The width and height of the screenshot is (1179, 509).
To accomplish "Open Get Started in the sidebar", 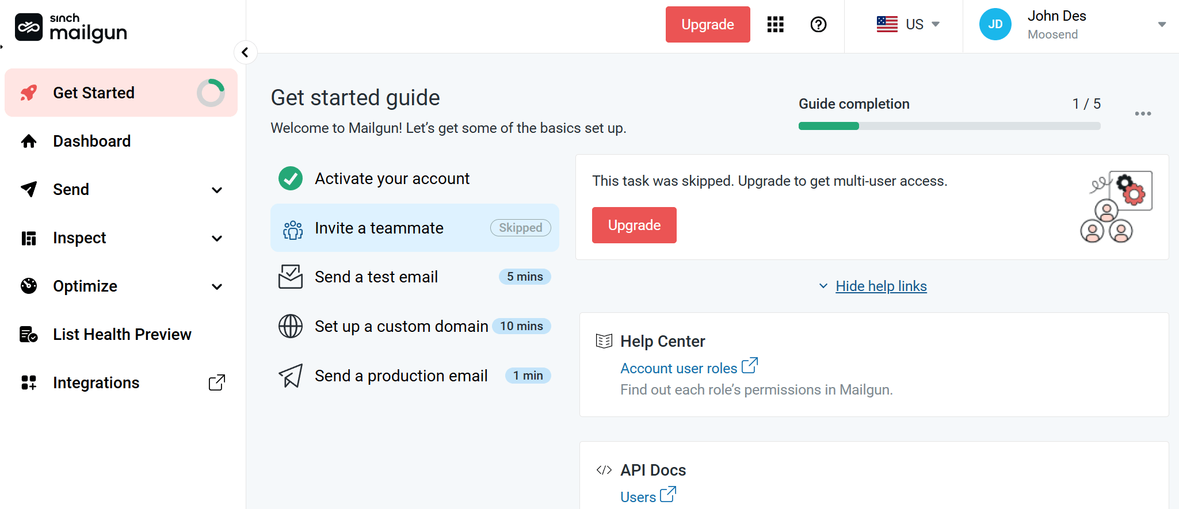I will click(121, 93).
